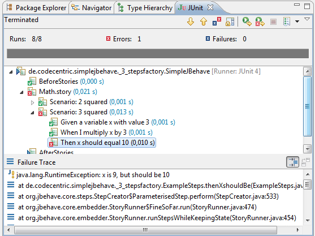Screen dimensions: 315x236
Task: Open the JUnit view menu triangle
Action: (x=307, y=19)
